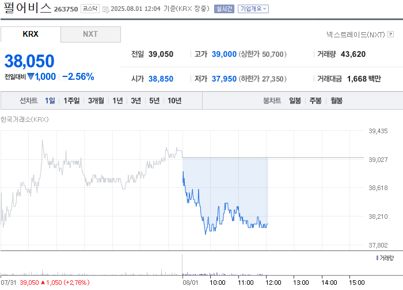Click the 실시간 button
The height and width of the screenshot is (290, 403).
coord(224,9)
